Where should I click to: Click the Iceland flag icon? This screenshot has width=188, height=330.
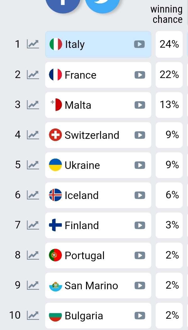pos(56,195)
